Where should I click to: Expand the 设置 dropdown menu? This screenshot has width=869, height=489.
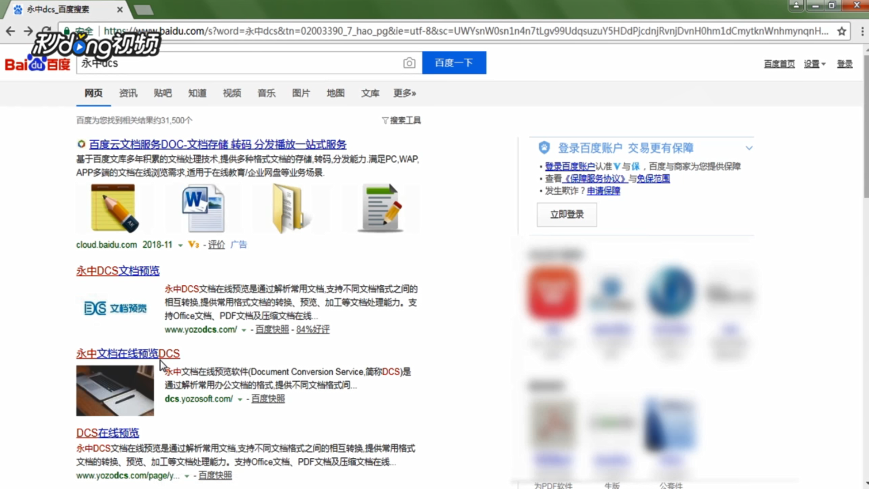[815, 64]
